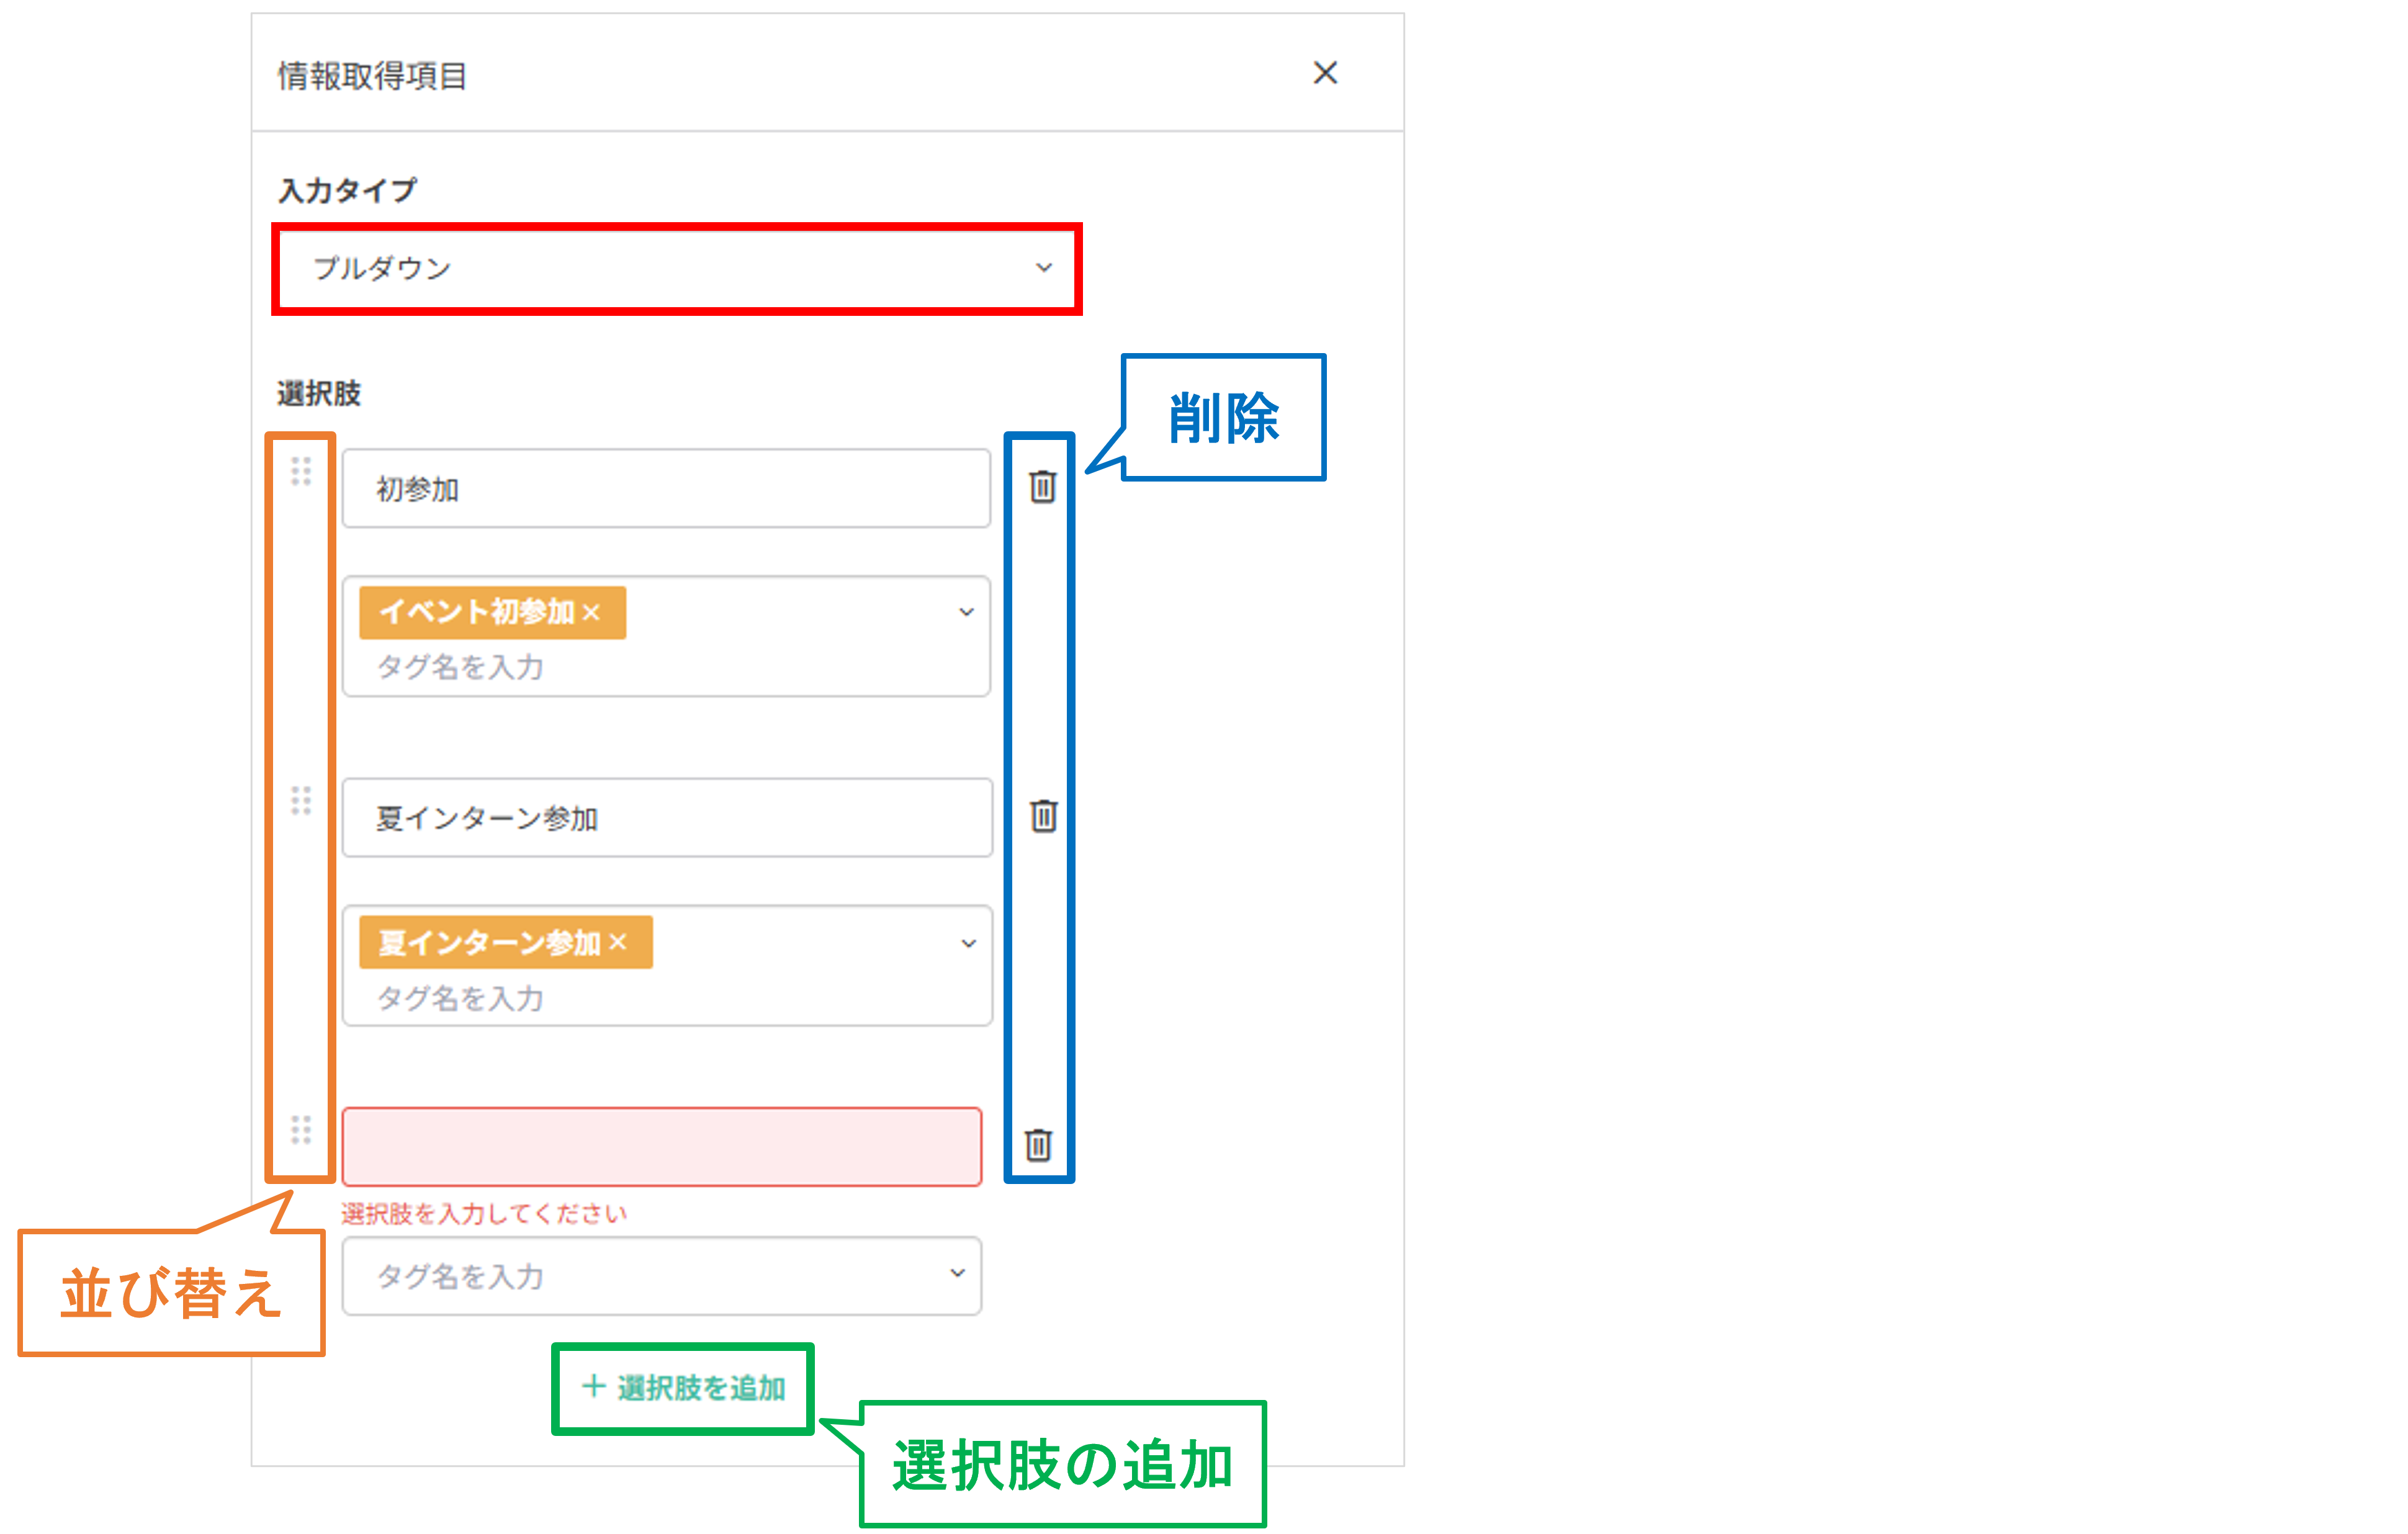Expand tag dropdown containing 夏インターン参加 tag
This screenshot has width=2408, height=1534.
click(x=968, y=943)
